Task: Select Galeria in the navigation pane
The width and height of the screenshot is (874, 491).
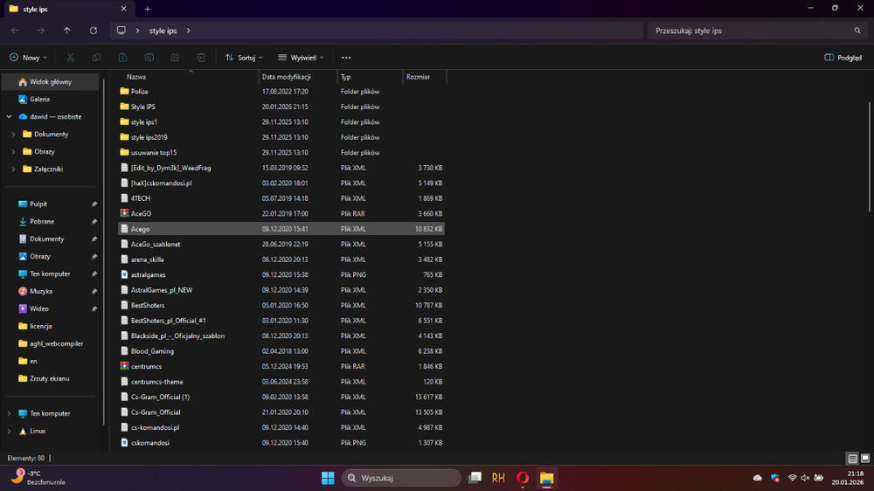Action: 39,99
